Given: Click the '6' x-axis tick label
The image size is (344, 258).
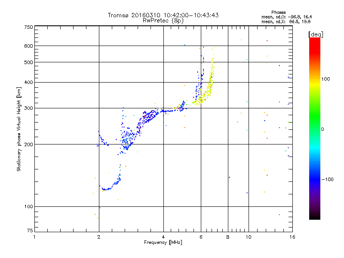Looking at the screenshot, I should 201,237.
